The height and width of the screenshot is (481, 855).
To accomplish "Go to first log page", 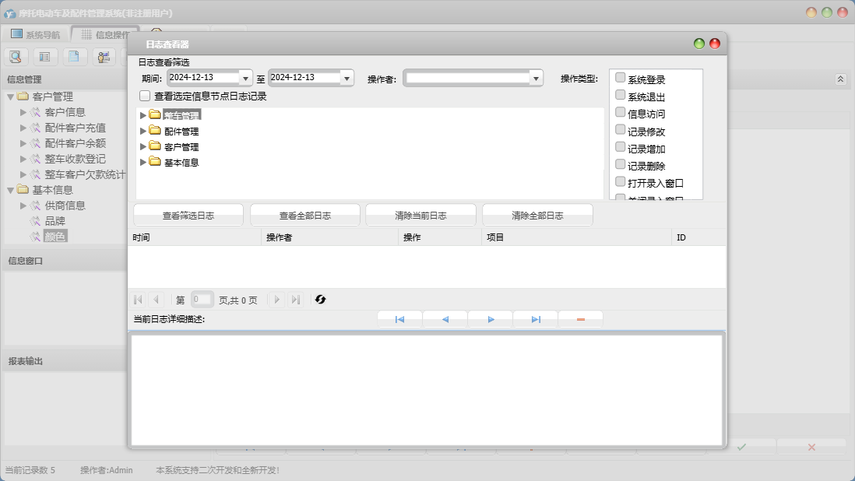I will (x=138, y=300).
